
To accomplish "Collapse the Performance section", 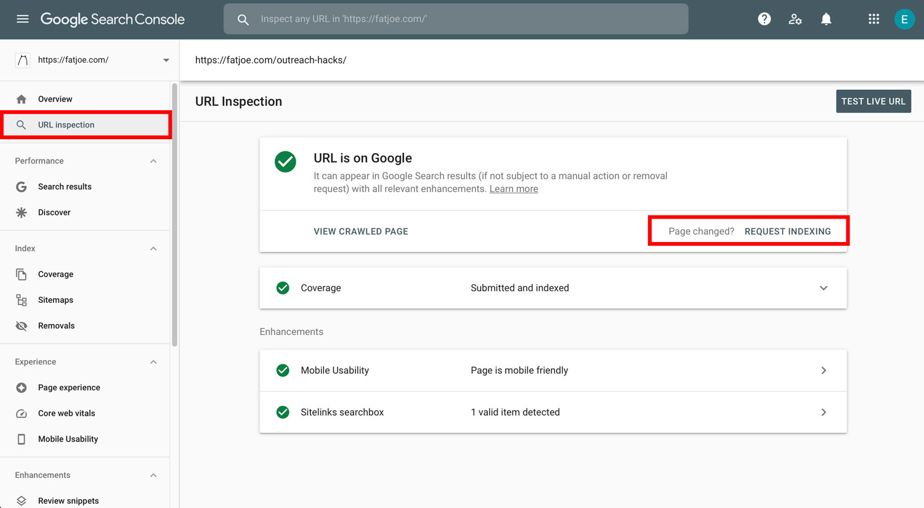I will 153,161.
